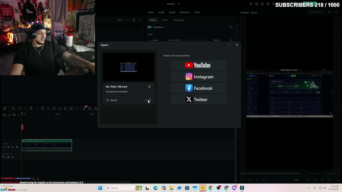Viewport: 342px width, 192px height.
Task: Share My Video-108.mp4 via share icon
Action: [x=149, y=86]
